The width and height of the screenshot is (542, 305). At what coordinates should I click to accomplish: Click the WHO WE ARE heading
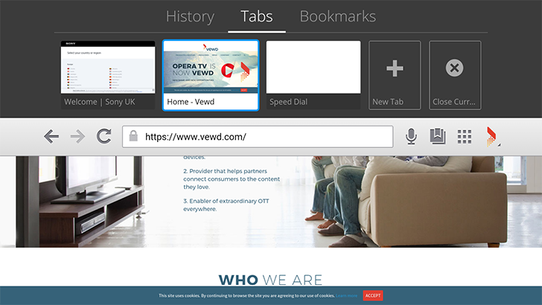[x=270, y=280]
